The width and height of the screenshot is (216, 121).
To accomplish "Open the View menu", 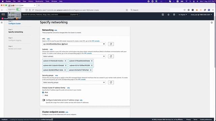I will pyautogui.click(x=24, y=1).
